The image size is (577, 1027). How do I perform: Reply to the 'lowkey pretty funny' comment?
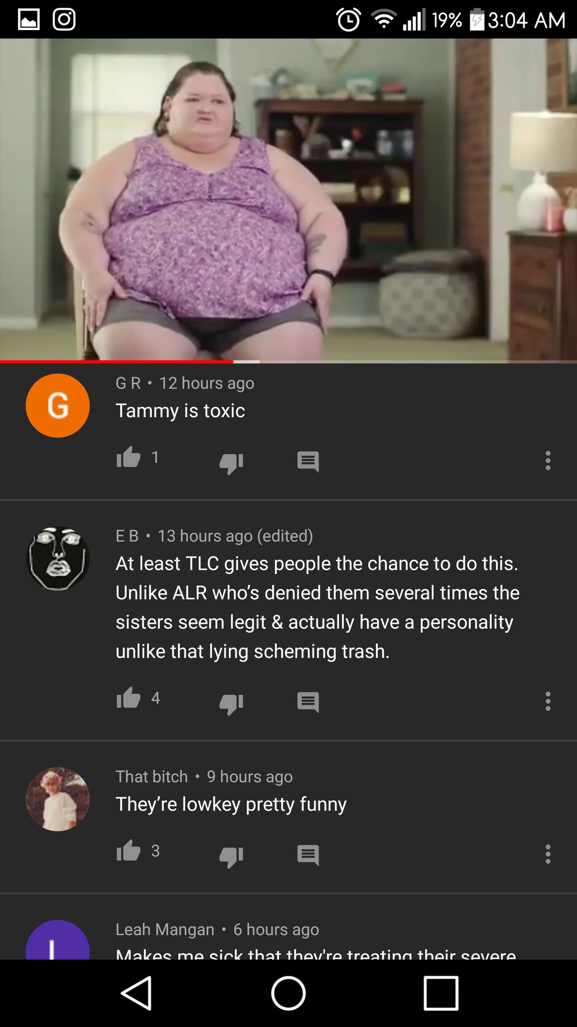pyautogui.click(x=308, y=855)
